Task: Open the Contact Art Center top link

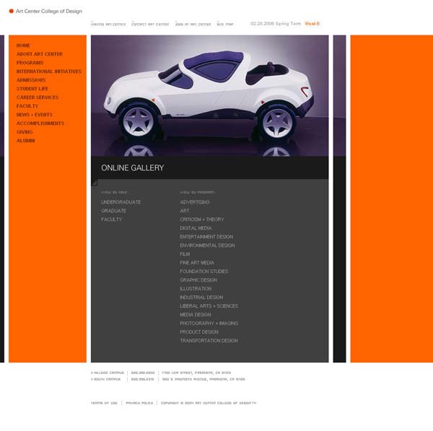Action: [x=150, y=25]
